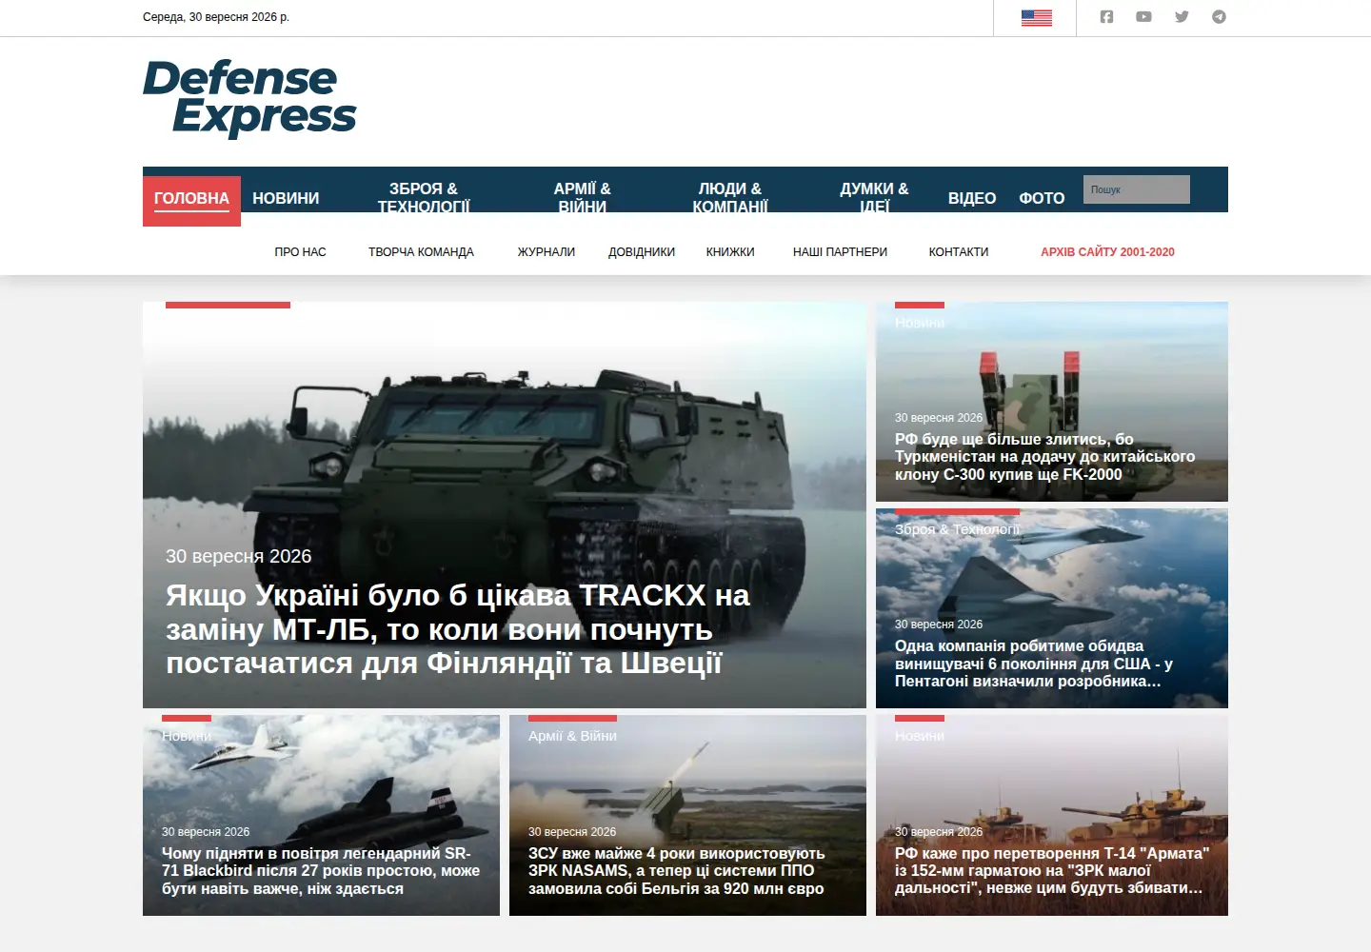Viewport: 1371px width, 952px height.
Task: Open the ДОВІДНИКИ link
Action: click(x=642, y=252)
